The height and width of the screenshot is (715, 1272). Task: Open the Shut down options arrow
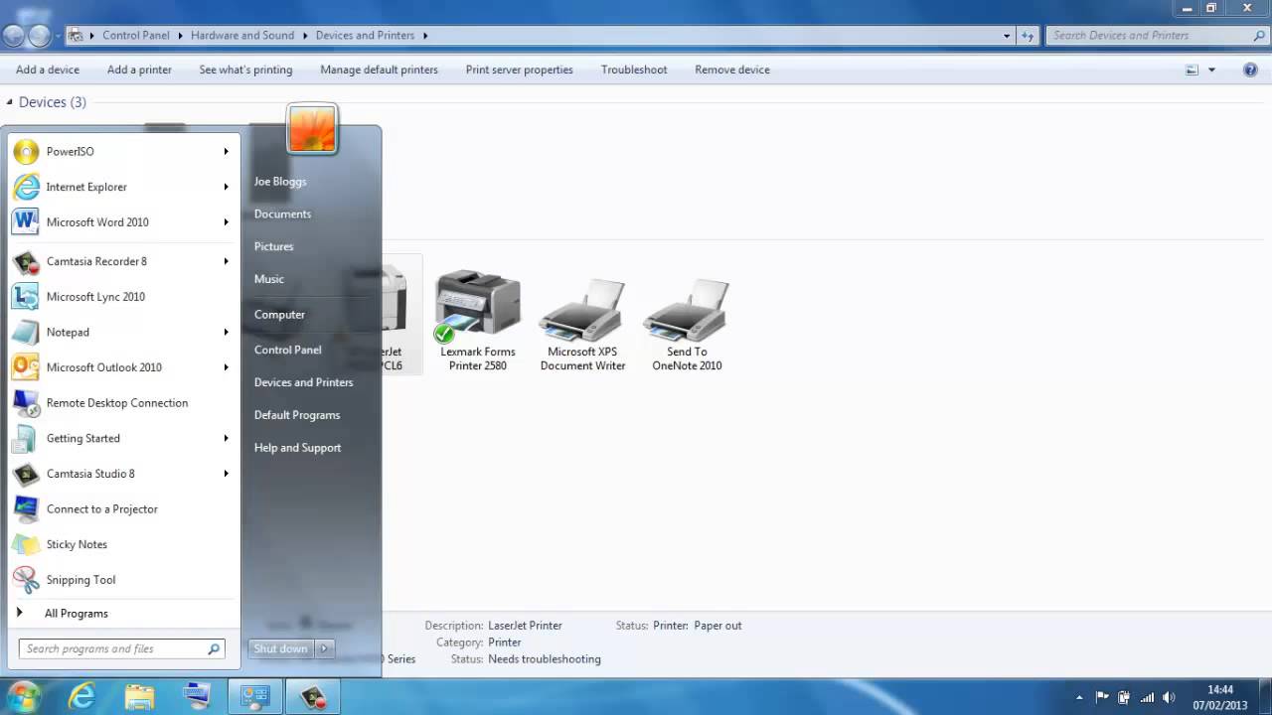click(x=324, y=649)
